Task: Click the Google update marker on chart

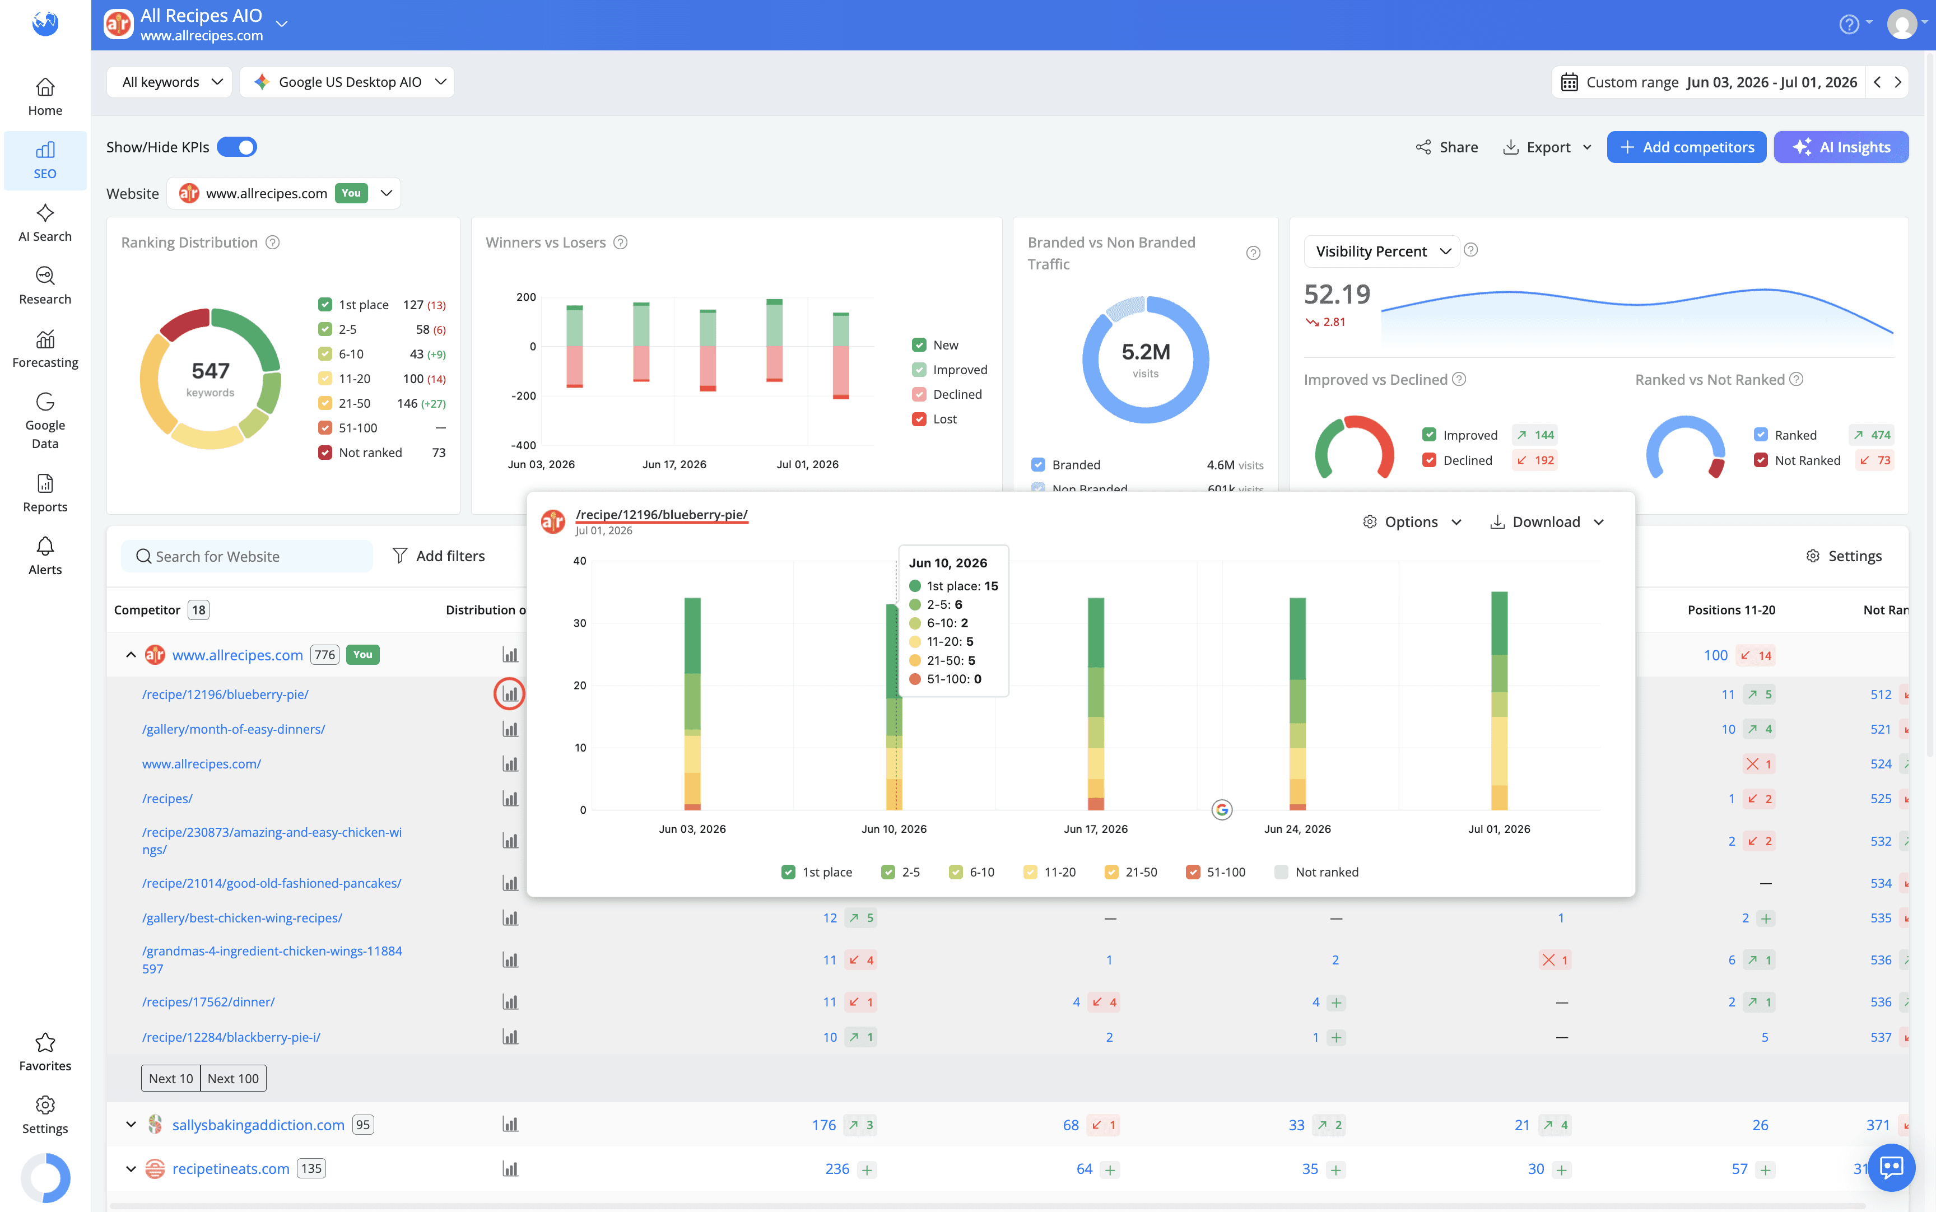Action: tap(1222, 810)
